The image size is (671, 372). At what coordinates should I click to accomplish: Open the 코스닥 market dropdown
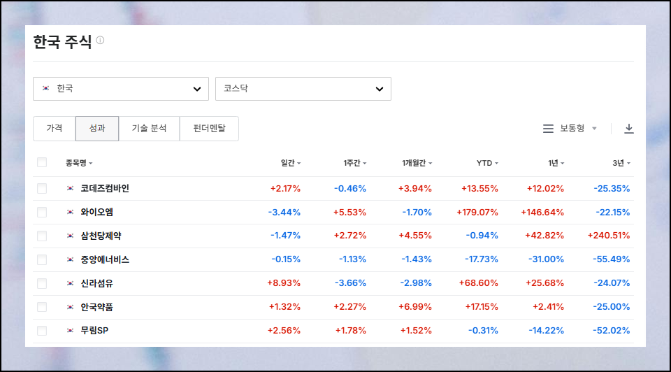click(x=303, y=89)
